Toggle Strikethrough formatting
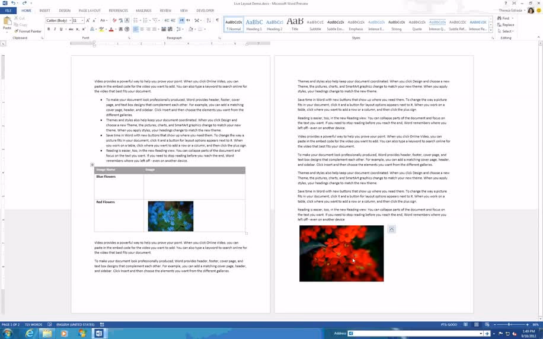Viewport: 543px width, 339px height. pos(71,29)
